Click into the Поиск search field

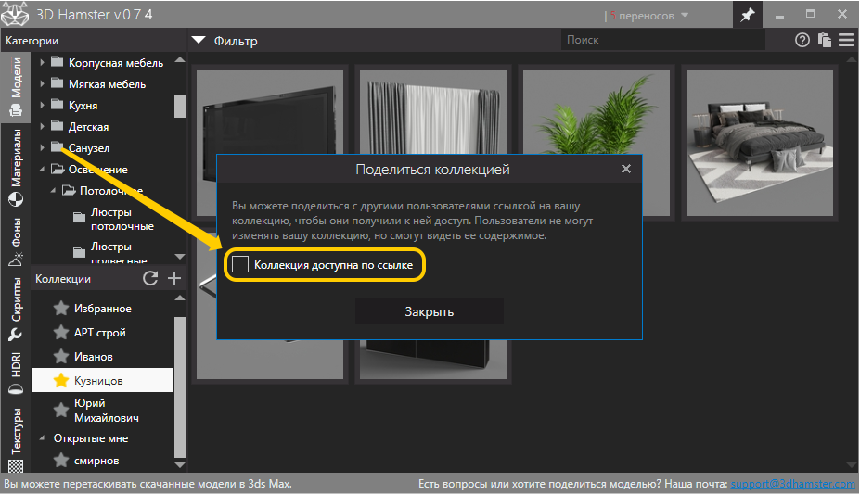(662, 40)
